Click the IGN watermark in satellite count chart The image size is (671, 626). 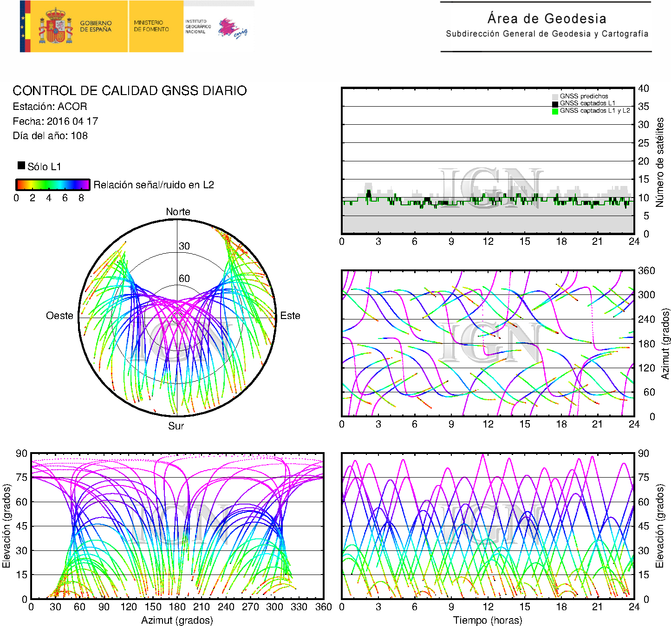click(491, 188)
